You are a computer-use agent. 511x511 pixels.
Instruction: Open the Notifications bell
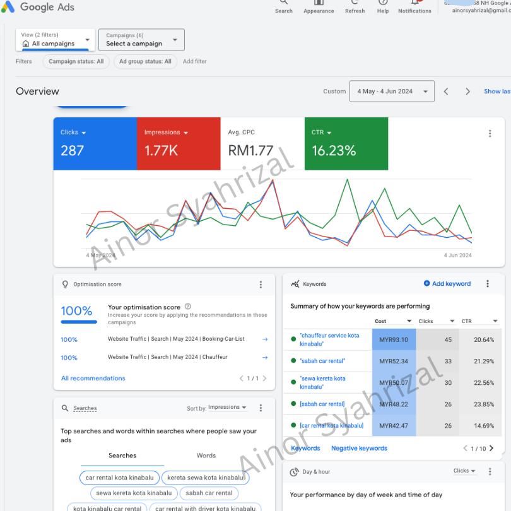pos(414,4)
